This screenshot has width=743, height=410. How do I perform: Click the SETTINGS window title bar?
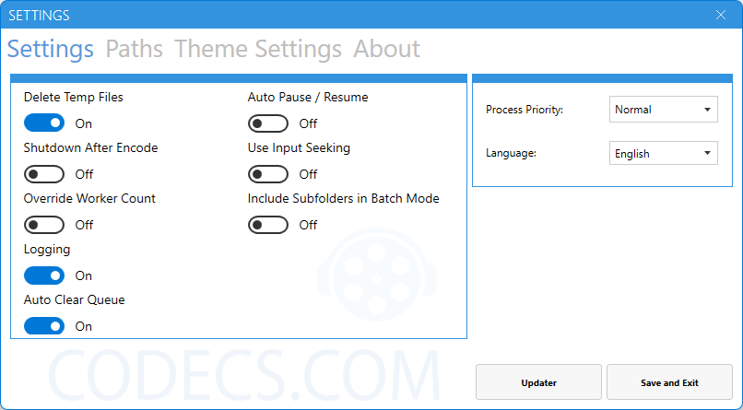coord(356,15)
